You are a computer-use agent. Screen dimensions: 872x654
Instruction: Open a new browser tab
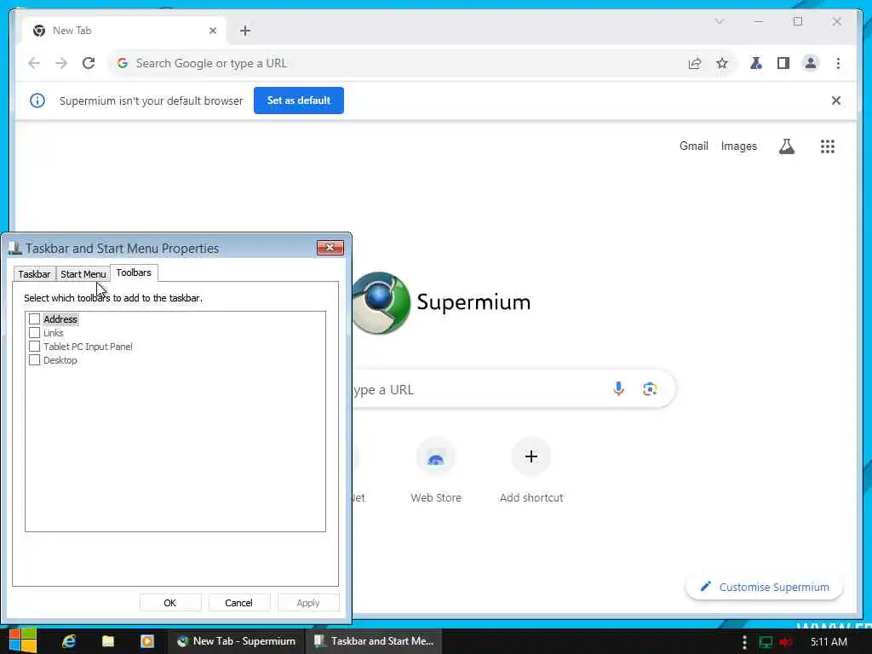click(245, 32)
